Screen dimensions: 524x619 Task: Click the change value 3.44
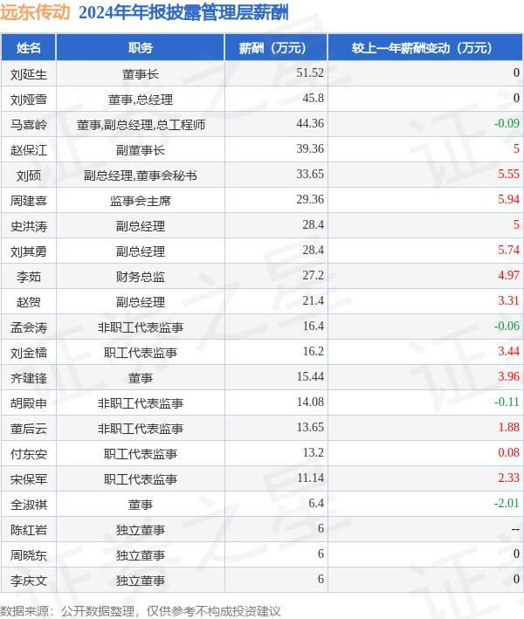pyautogui.click(x=508, y=351)
